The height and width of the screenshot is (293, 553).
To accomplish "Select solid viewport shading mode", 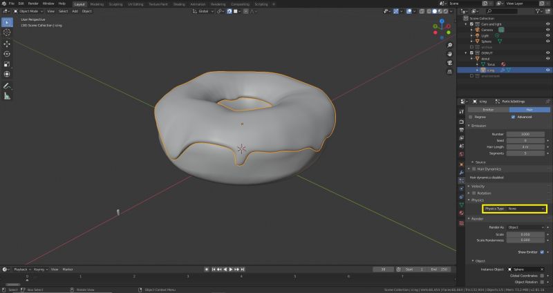I will pyautogui.click(x=435, y=11).
